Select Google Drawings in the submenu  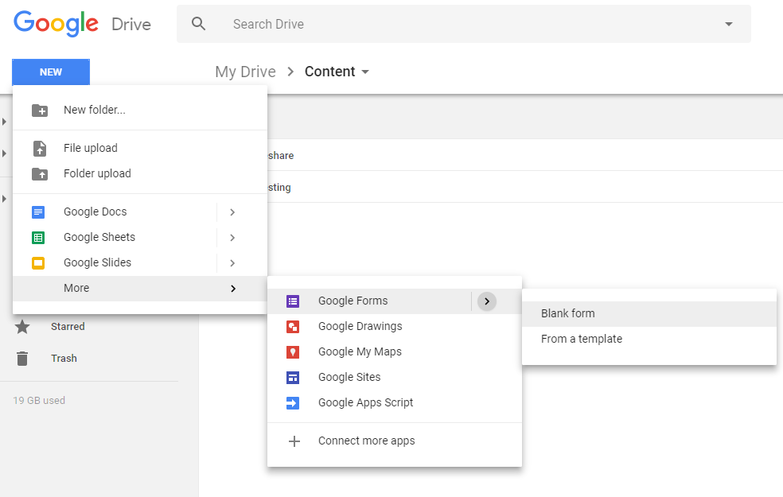point(395,327)
